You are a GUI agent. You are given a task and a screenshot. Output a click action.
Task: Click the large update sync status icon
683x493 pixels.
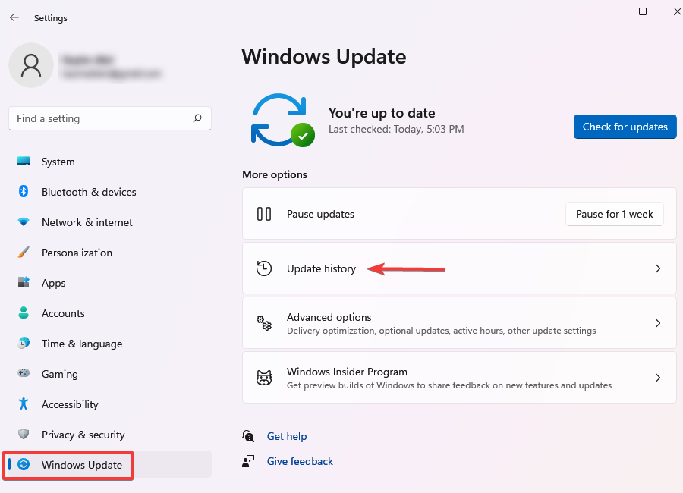coord(283,120)
